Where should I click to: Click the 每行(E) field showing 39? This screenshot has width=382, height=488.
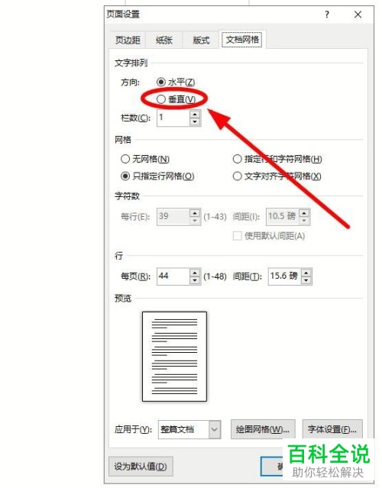[x=173, y=217]
